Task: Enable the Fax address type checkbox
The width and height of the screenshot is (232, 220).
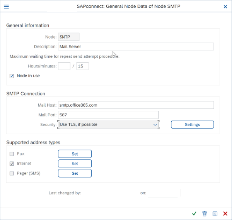Action: [12, 154]
